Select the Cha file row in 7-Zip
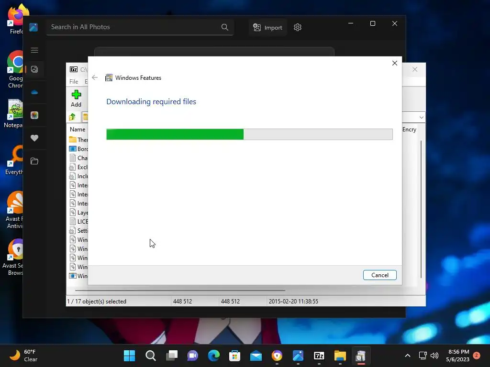The width and height of the screenshot is (490, 367). (x=78, y=158)
